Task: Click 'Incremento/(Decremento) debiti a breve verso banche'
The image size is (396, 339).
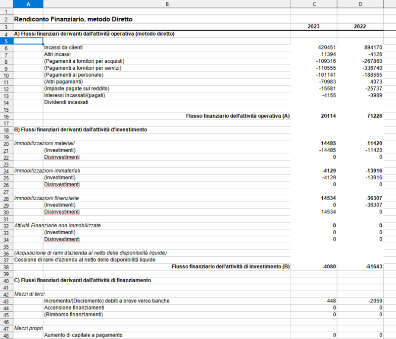Action: coord(106,301)
